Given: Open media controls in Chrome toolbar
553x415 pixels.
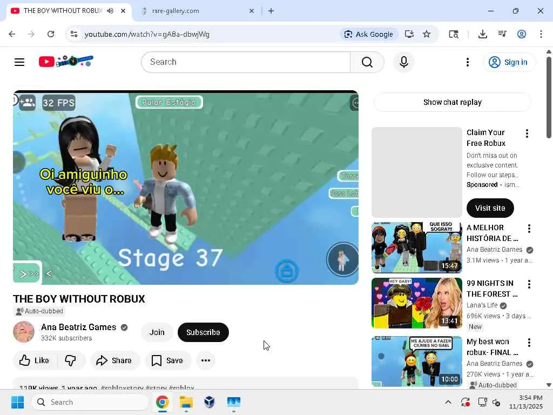Looking at the screenshot, I should tap(502, 34).
